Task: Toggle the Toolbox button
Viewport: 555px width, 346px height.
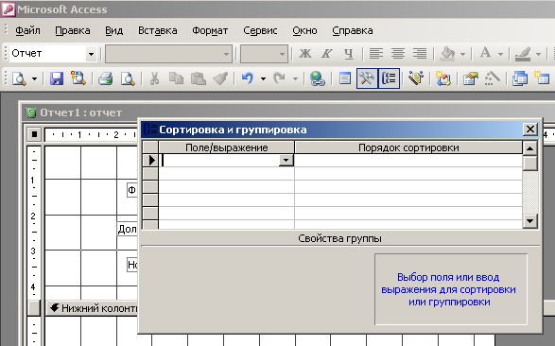Action: 367,78
